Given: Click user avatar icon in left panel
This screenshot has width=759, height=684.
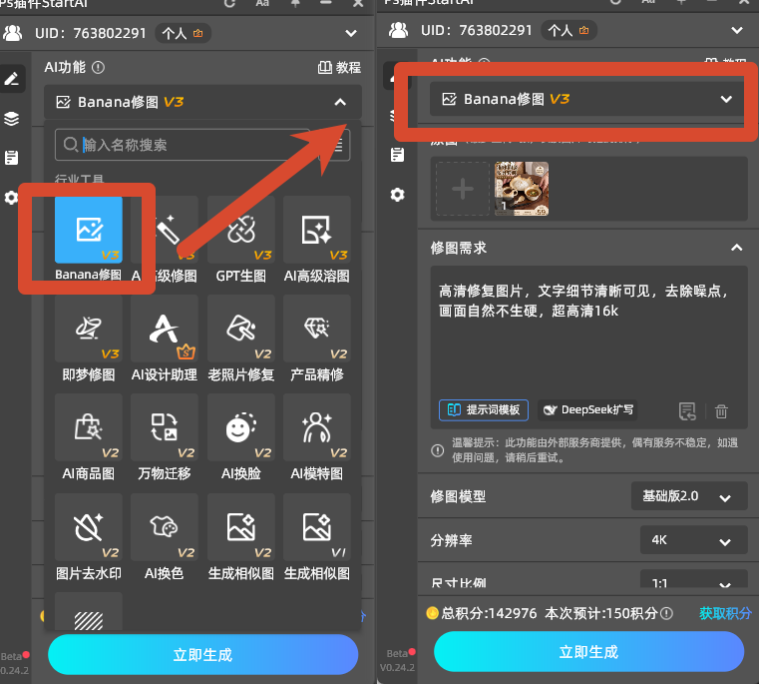Looking at the screenshot, I should coord(13,33).
